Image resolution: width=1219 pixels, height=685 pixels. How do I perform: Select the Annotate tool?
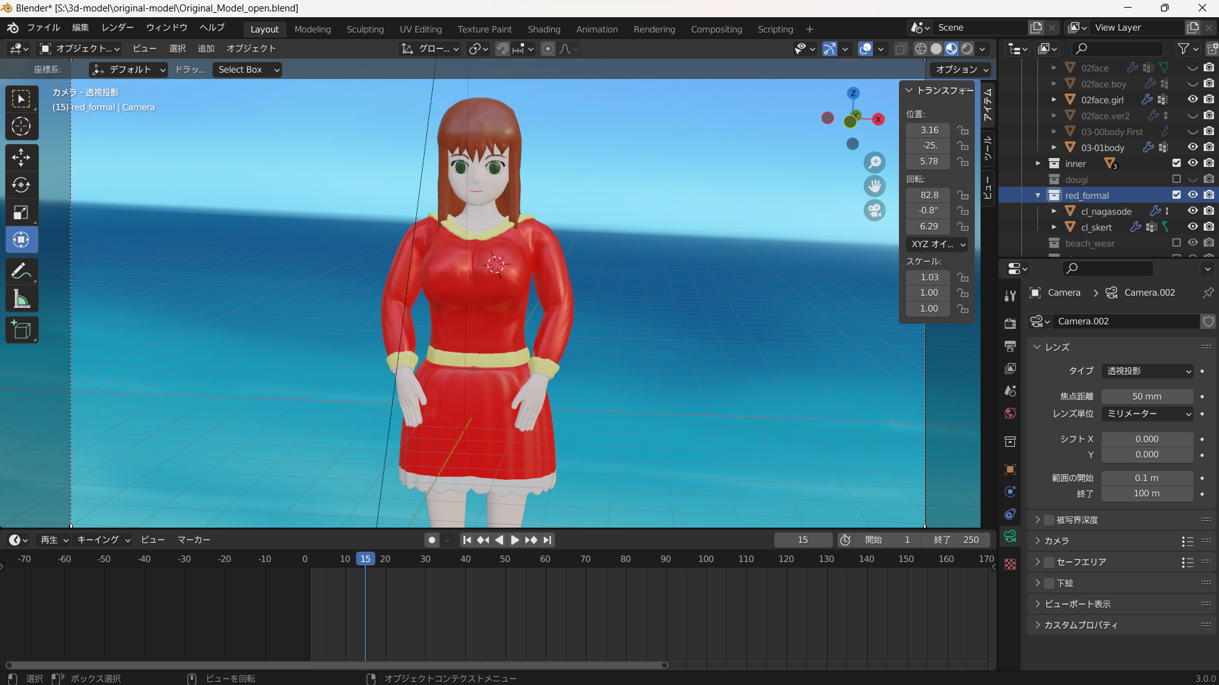(x=21, y=271)
